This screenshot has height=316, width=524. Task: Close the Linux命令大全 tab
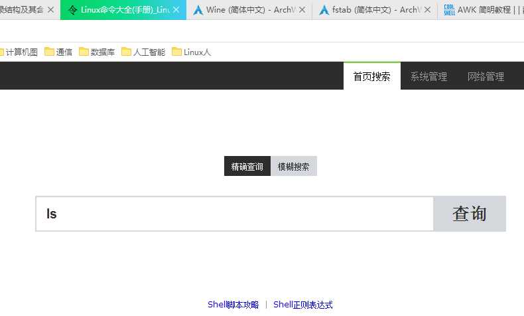tap(176, 10)
